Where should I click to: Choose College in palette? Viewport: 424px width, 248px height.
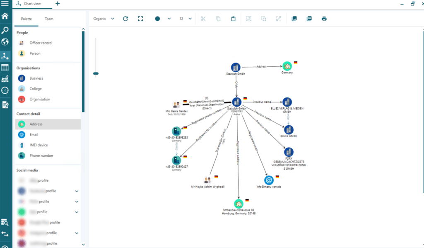[x=48, y=89]
